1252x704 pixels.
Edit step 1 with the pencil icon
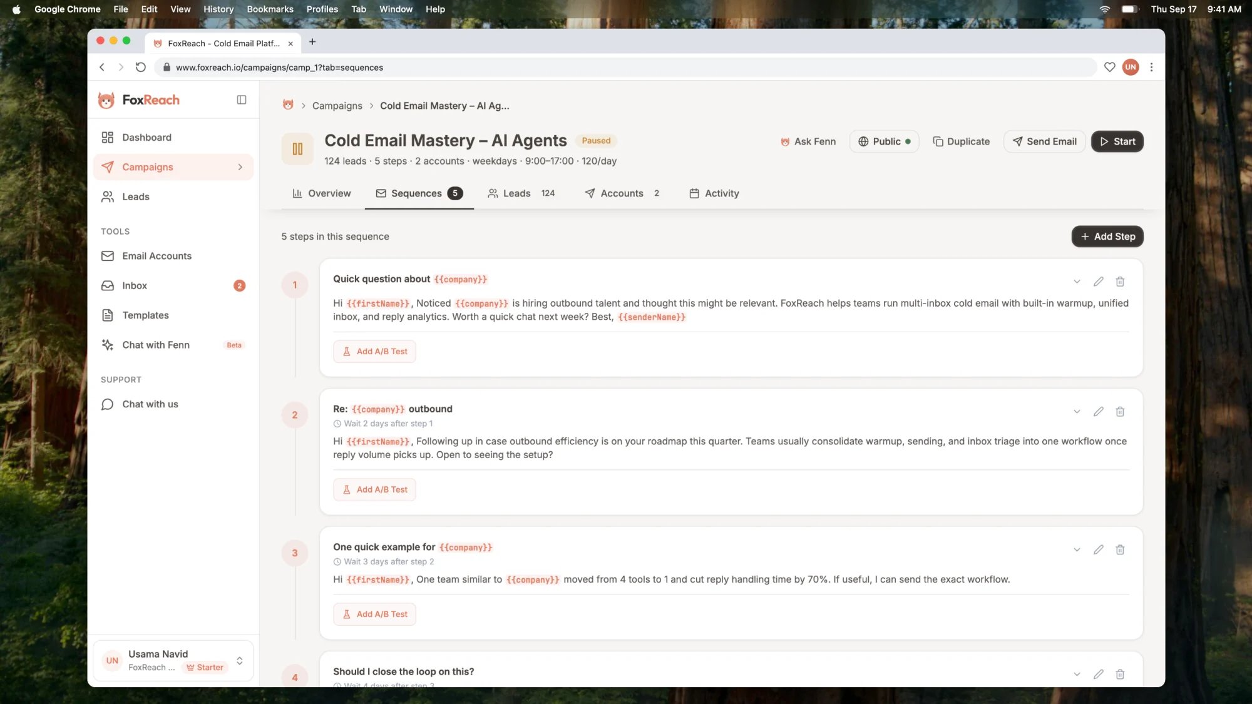pyautogui.click(x=1098, y=282)
